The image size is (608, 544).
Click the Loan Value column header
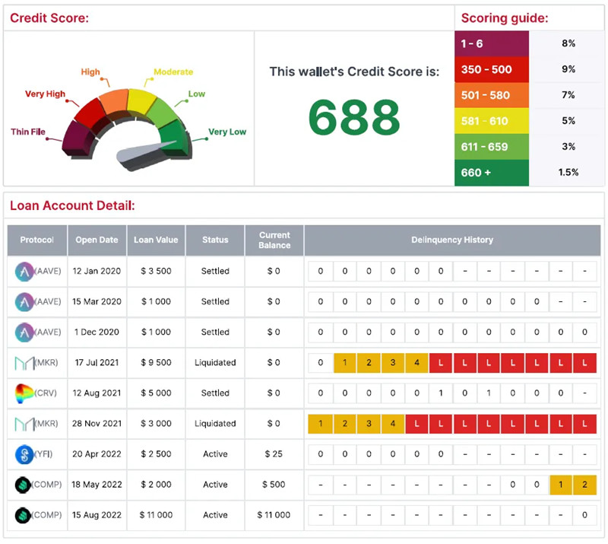coord(156,240)
